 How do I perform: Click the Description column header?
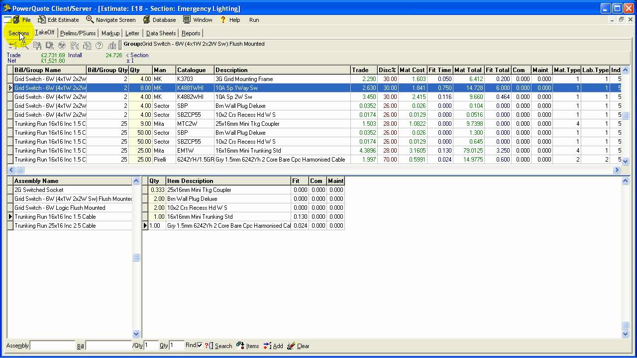point(282,70)
